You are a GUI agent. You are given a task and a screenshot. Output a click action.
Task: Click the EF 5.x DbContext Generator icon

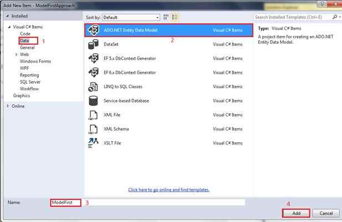[93, 58]
